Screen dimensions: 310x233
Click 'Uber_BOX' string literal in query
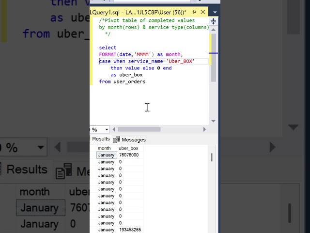click(181, 61)
